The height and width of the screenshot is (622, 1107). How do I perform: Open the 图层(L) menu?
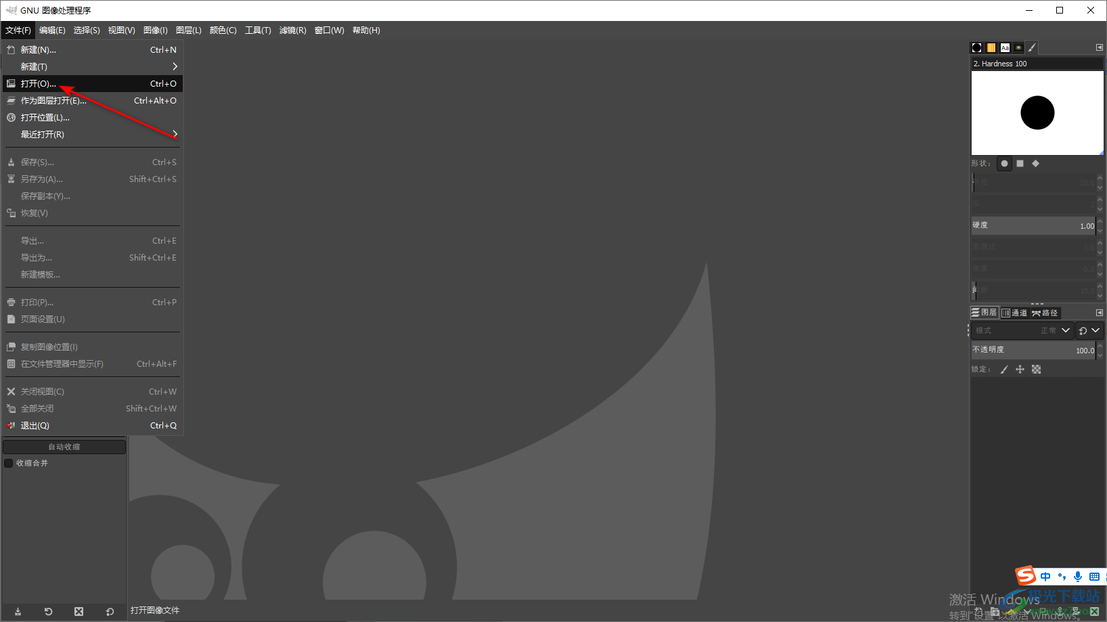coord(189,30)
